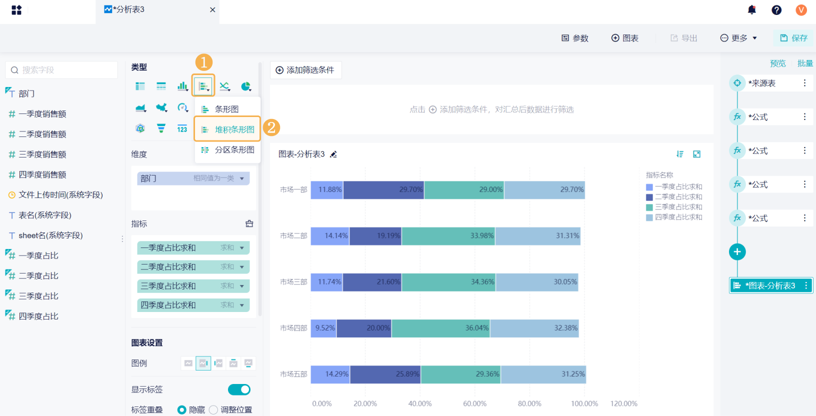Select the gauge chart type icon
This screenshot has width=816, height=416.
click(182, 107)
